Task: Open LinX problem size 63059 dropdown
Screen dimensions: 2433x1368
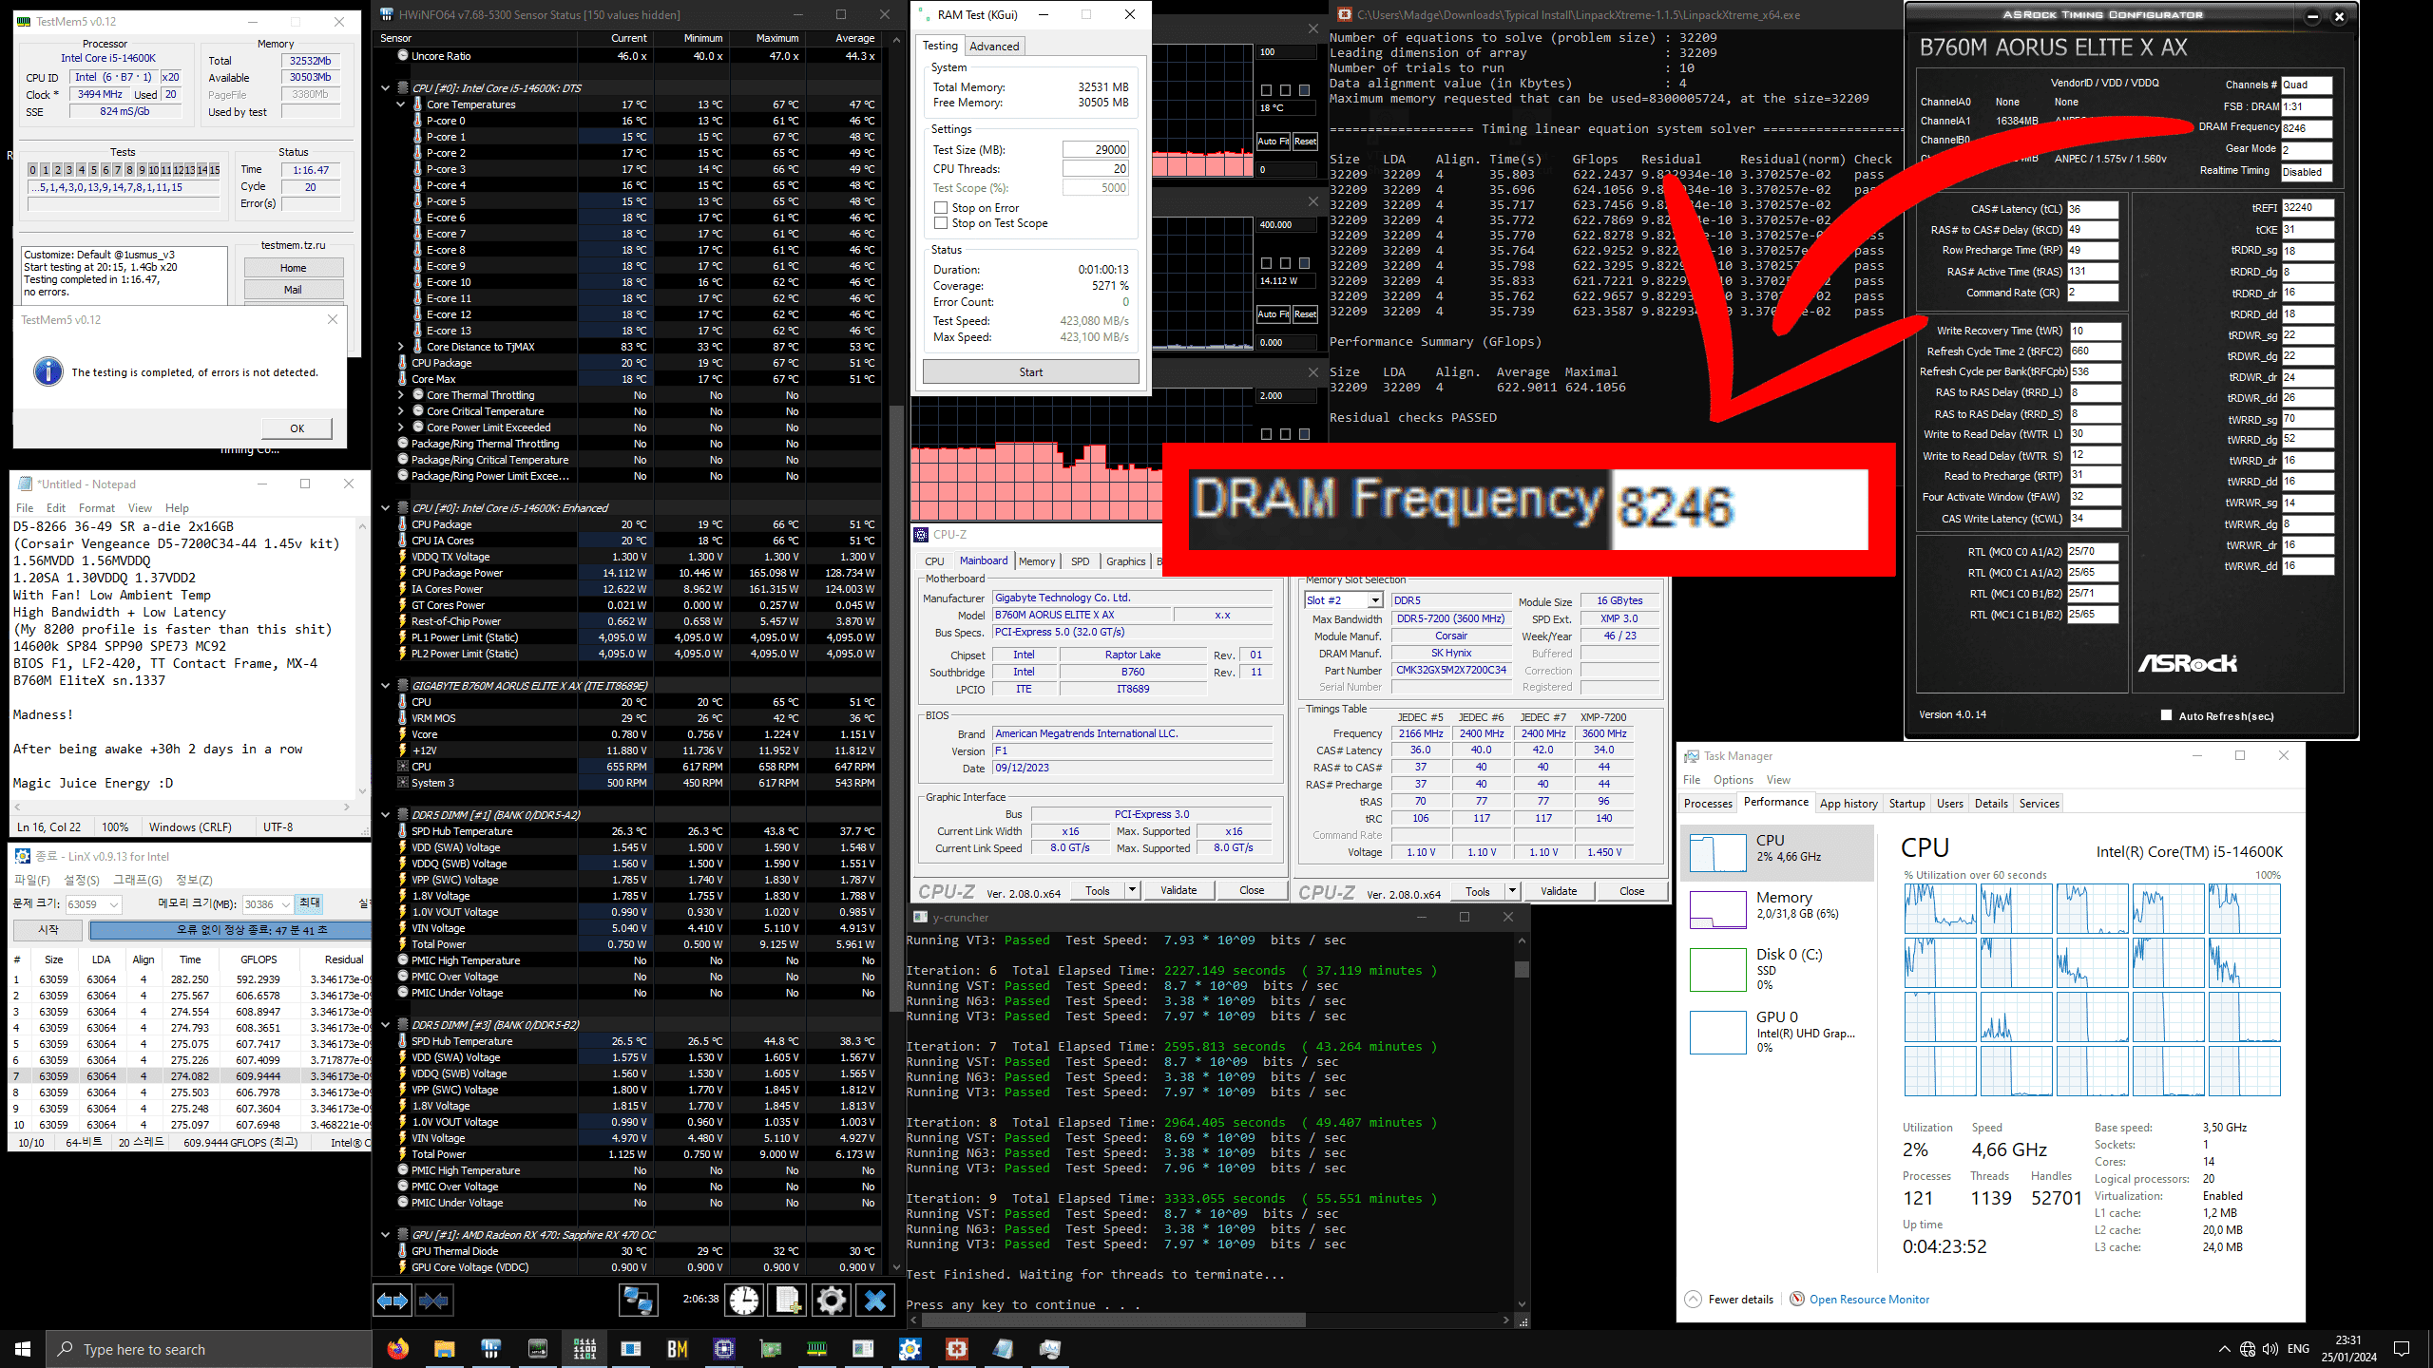Action: click(113, 903)
